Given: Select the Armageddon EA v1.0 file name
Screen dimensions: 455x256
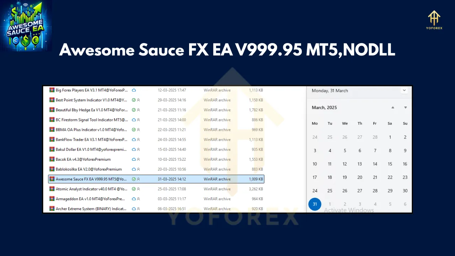Looking at the screenshot, I should coord(90,199).
